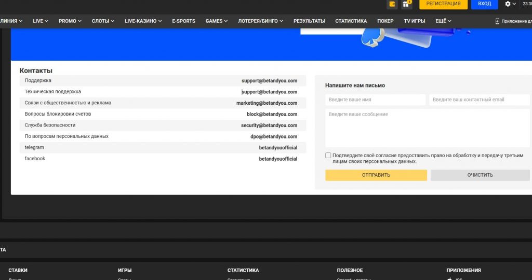Click the РЕГИСТРАЦИЯ button
This screenshot has height=280, width=532.
point(443,4)
